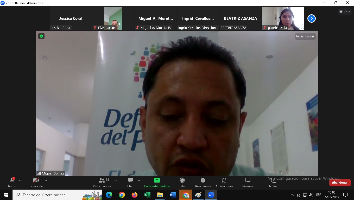Expand the Chat options chevron
Image resolution: width=354 pixels, height=200 pixels.
pos(139,180)
